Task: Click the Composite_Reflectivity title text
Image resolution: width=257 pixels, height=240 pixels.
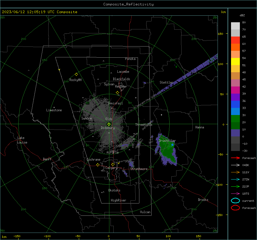Action: [128, 4]
